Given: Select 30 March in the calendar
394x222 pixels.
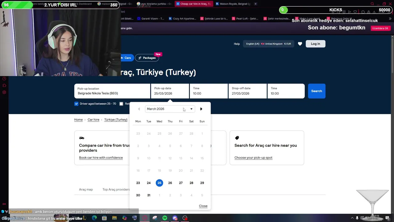Looking at the screenshot, I should [138, 195].
